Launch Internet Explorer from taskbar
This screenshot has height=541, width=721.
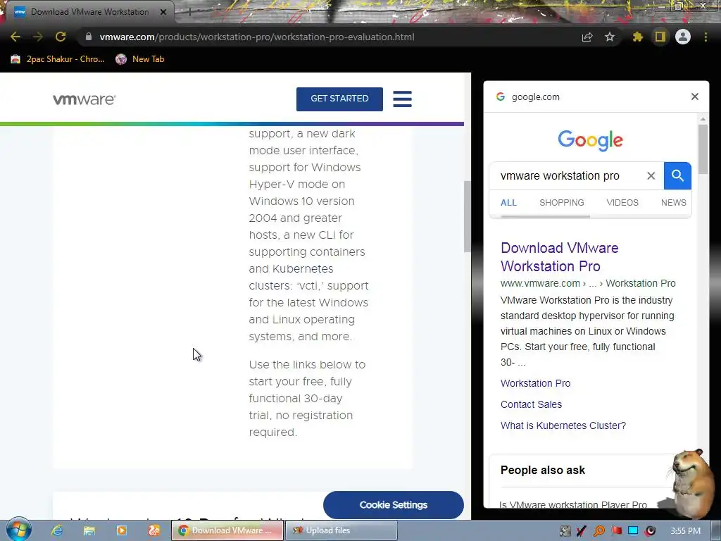57,530
